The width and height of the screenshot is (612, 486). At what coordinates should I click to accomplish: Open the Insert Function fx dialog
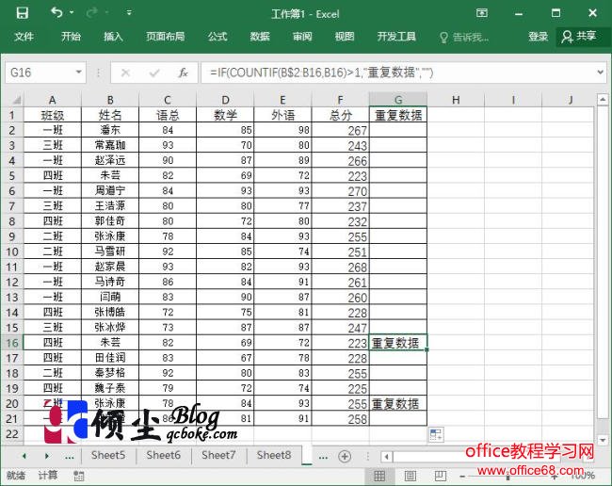(183, 73)
